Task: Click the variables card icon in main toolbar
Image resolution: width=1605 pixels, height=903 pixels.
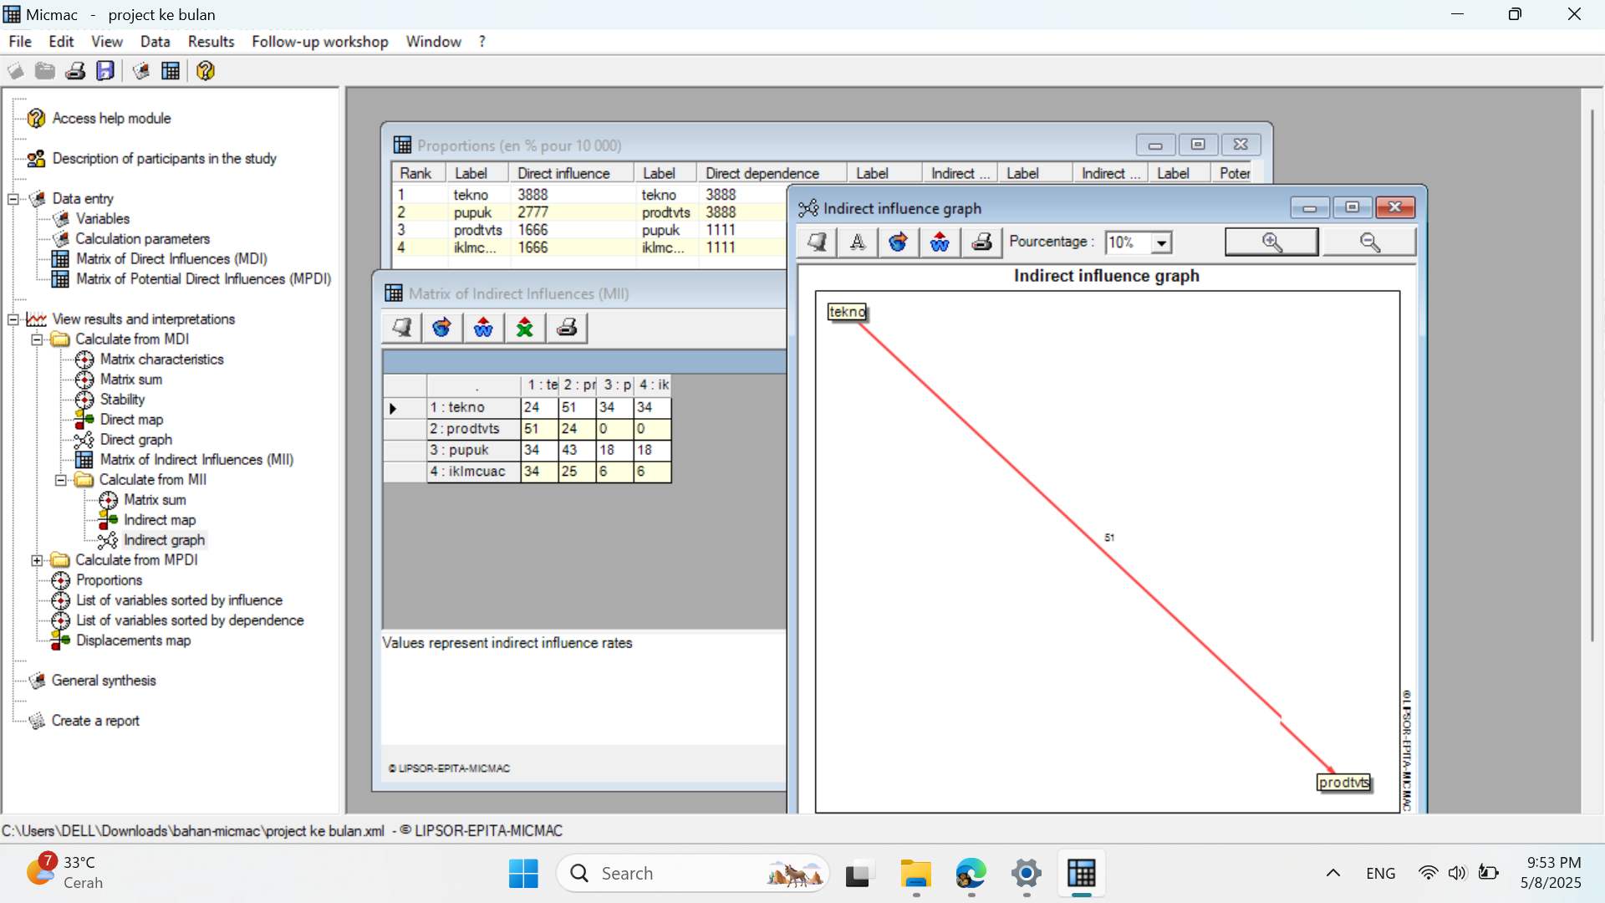Action: tap(140, 71)
